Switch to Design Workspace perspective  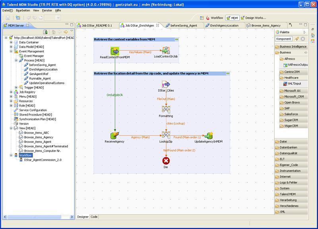tap(254, 18)
